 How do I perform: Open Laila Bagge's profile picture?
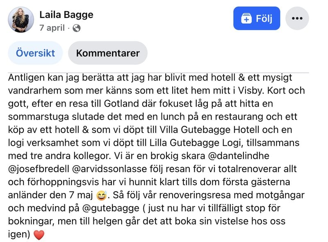tap(21, 20)
